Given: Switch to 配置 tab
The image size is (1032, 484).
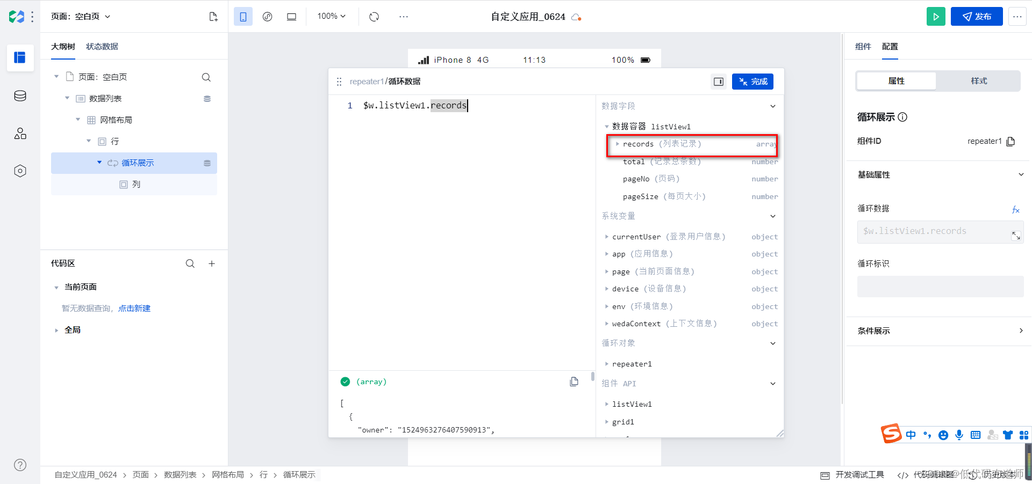Looking at the screenshot, I should pyautogui.click(x=890, y=47).
